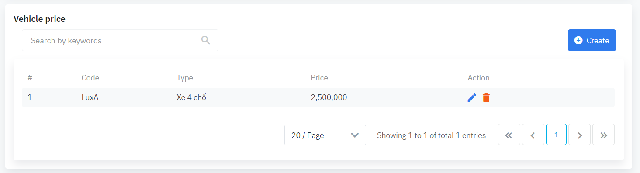This screenshot has width=640, height=173.
Task: Click the Price column header
Action: [x=319, y=78]
